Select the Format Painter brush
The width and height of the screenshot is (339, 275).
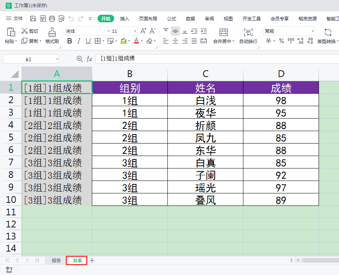pyautogui.click(x=52, y=32)
